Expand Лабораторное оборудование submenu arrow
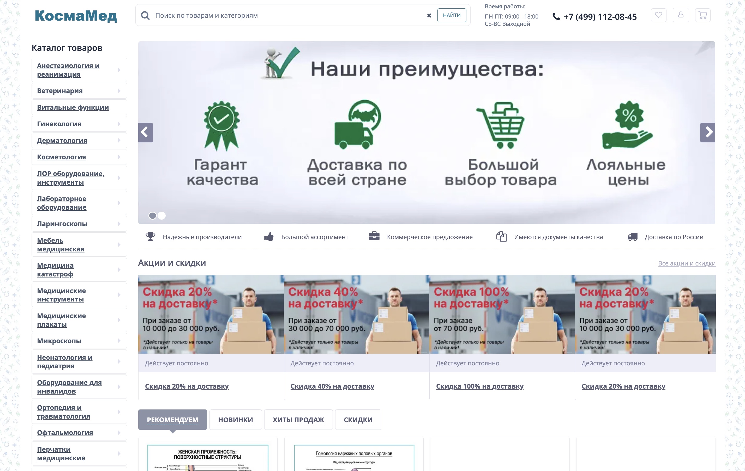Screen dimensions: 745x471 pos(119,203)
